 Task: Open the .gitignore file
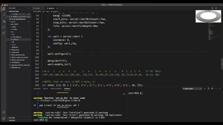(15, 47)
